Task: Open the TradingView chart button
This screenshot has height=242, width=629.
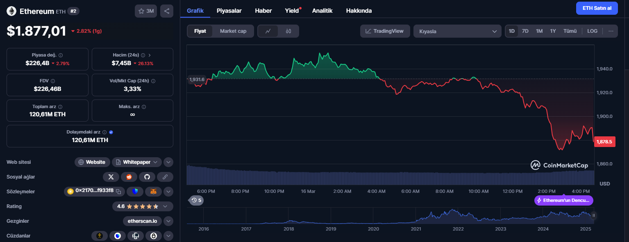Action: point(385,31)
